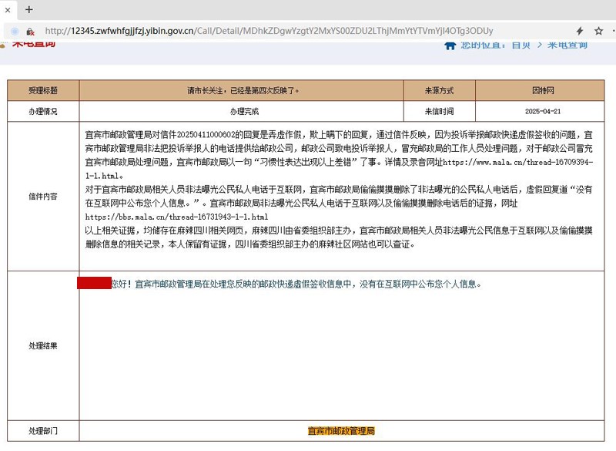Click the site information shield icon
616x451 pixels.
[15, 31]
